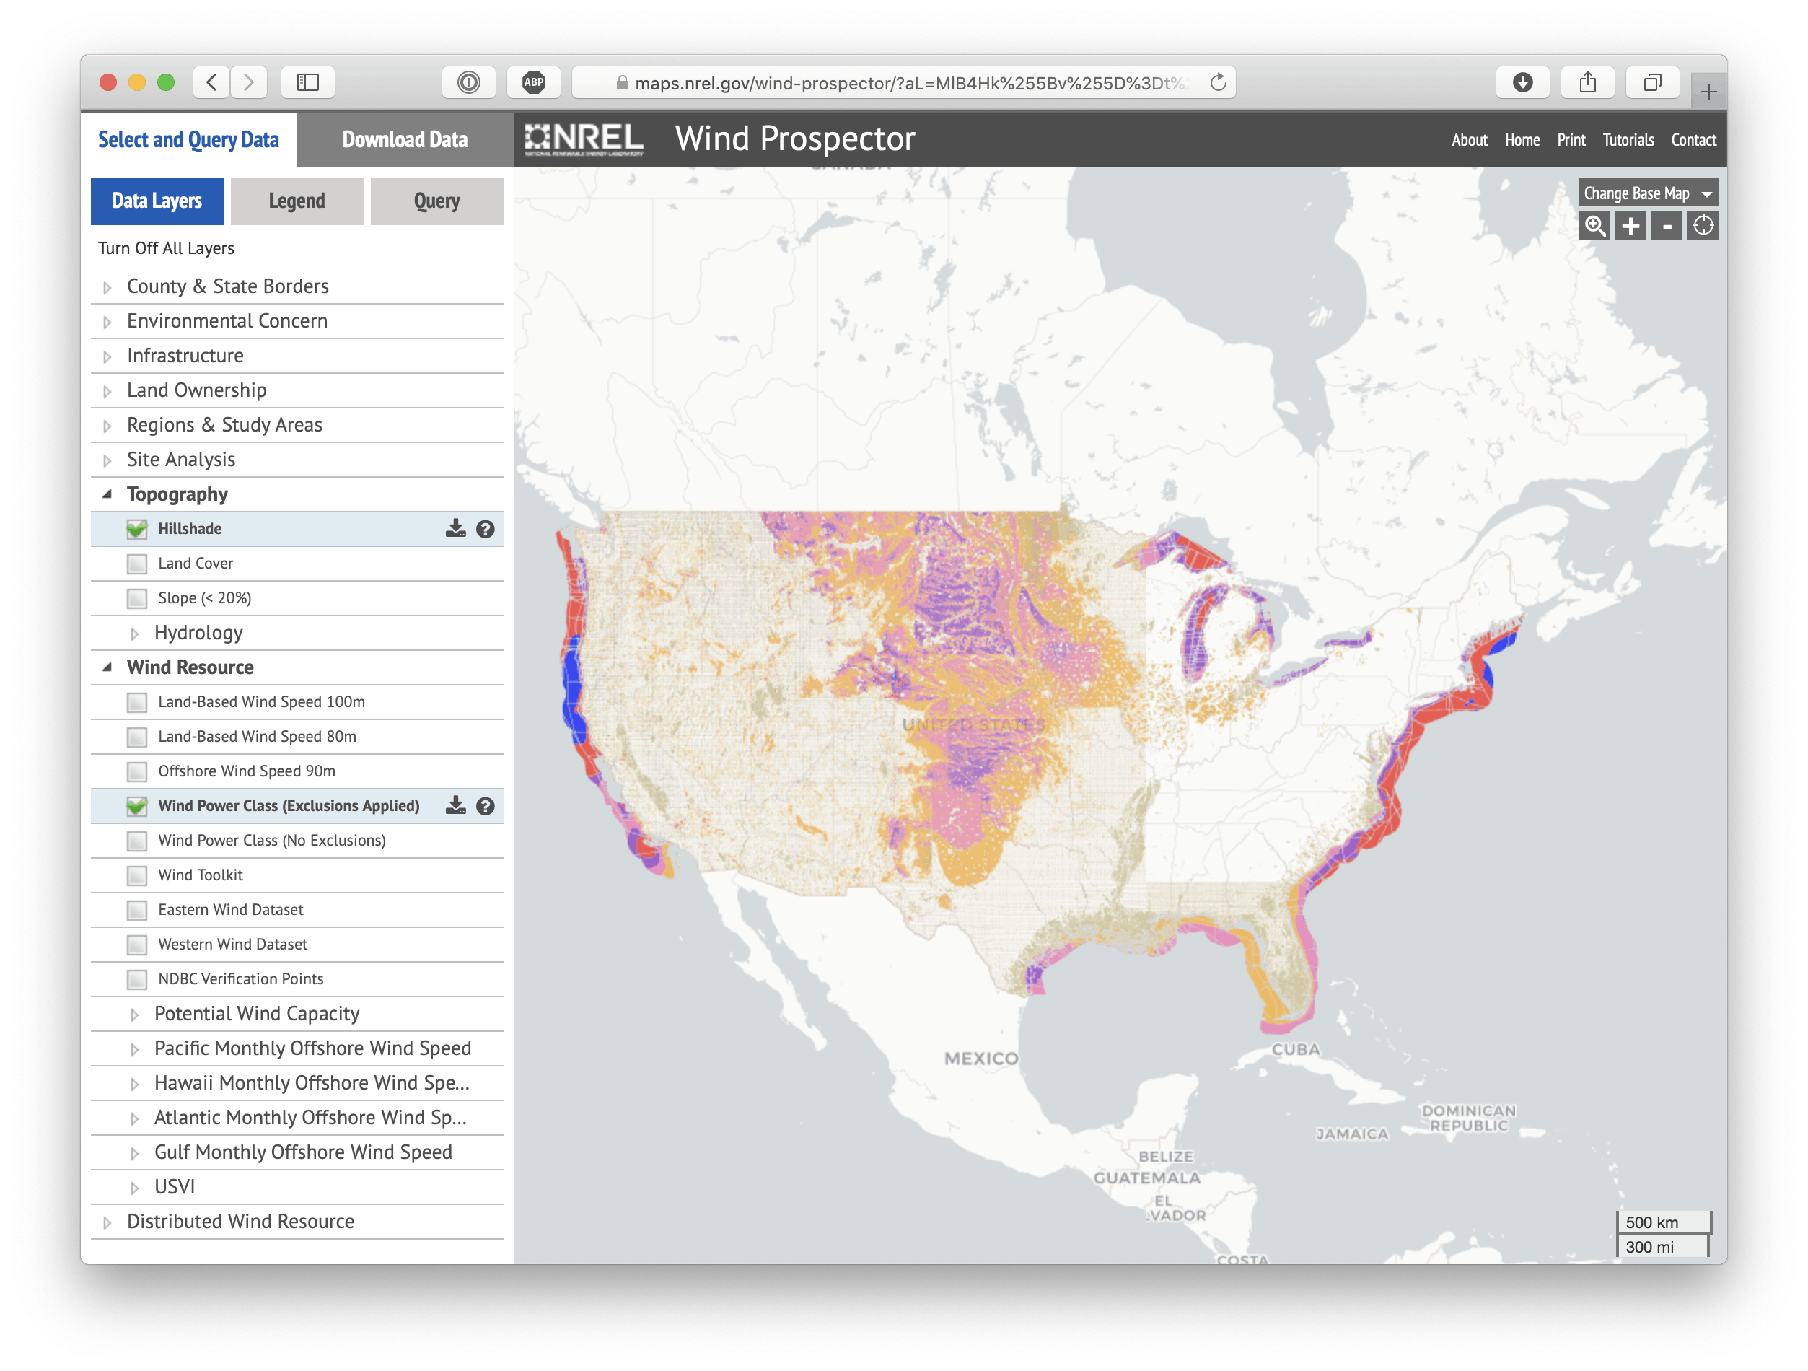Open the Download Data tab
The height and width of the screenshot is (1371, 1808).
point(405,139)
